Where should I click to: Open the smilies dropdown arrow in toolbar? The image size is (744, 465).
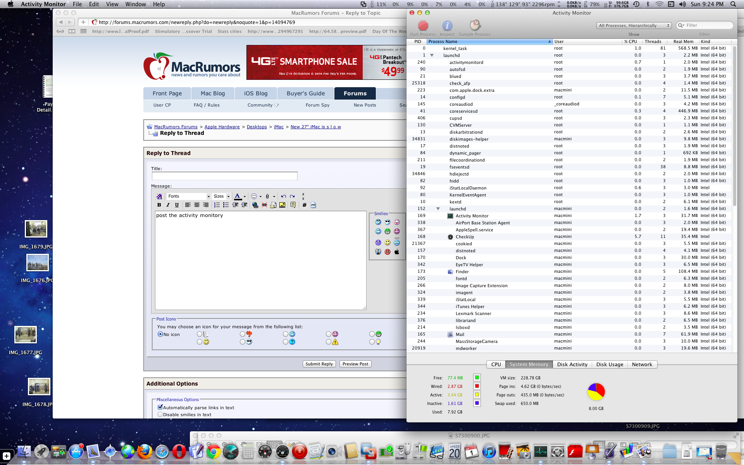pos(260,196)
